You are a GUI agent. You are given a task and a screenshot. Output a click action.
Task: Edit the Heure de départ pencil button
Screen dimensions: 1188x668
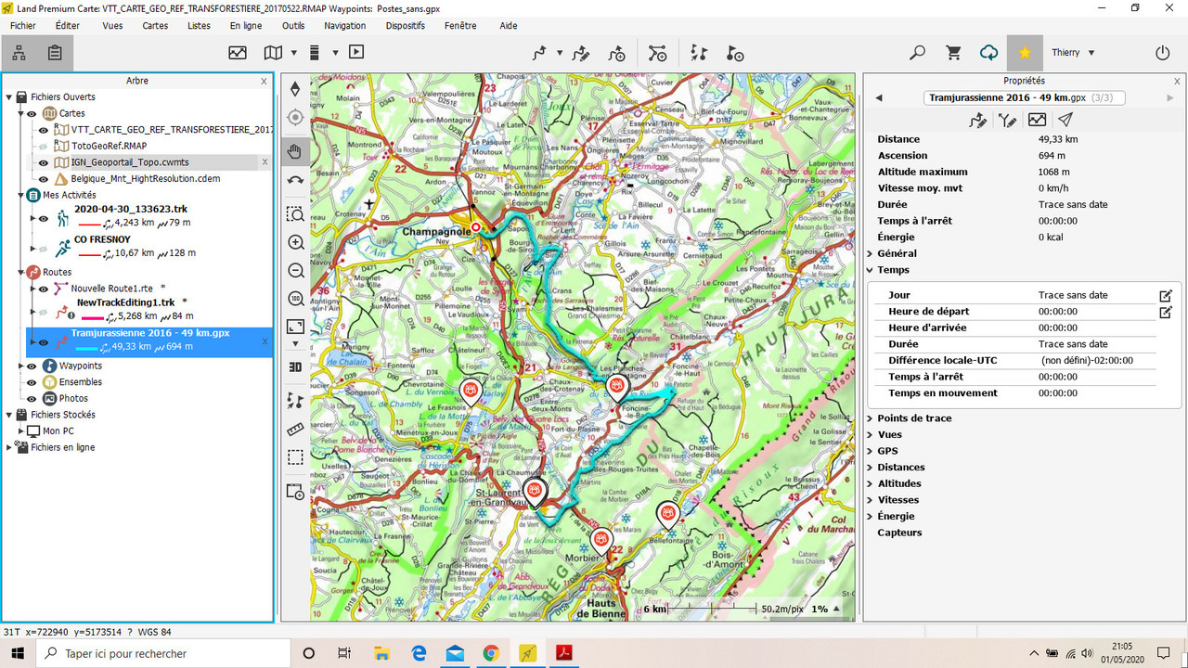[x=1166, y=312]
